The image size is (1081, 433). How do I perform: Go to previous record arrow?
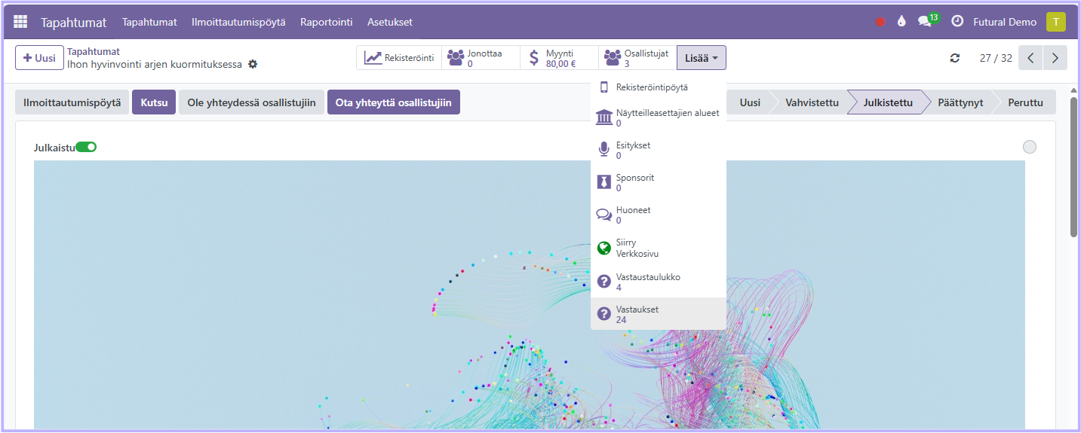click(1030, 58)
